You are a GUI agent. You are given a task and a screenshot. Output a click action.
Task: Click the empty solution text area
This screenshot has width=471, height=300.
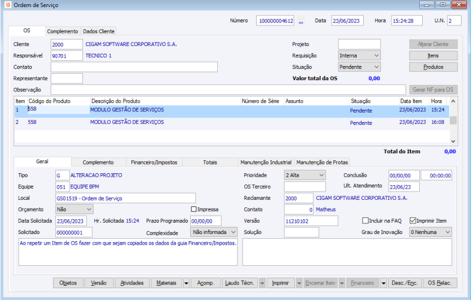click(x=347, y=252)
